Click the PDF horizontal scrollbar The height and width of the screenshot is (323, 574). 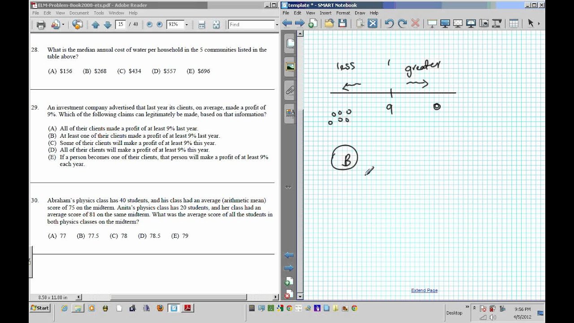tap(178, 297)
